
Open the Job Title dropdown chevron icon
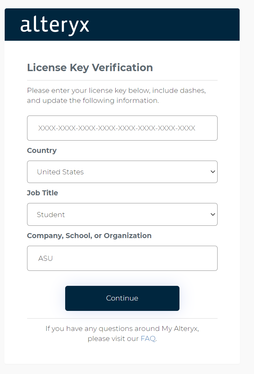(213, 214)
